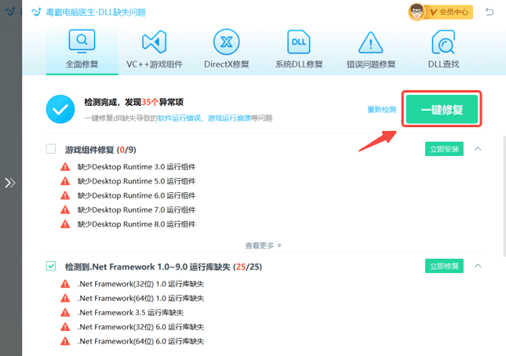Click warning icon for Desktop Runtime 6.0
Viewport: 506px width, 356px height.
click(x=65, y=195)
